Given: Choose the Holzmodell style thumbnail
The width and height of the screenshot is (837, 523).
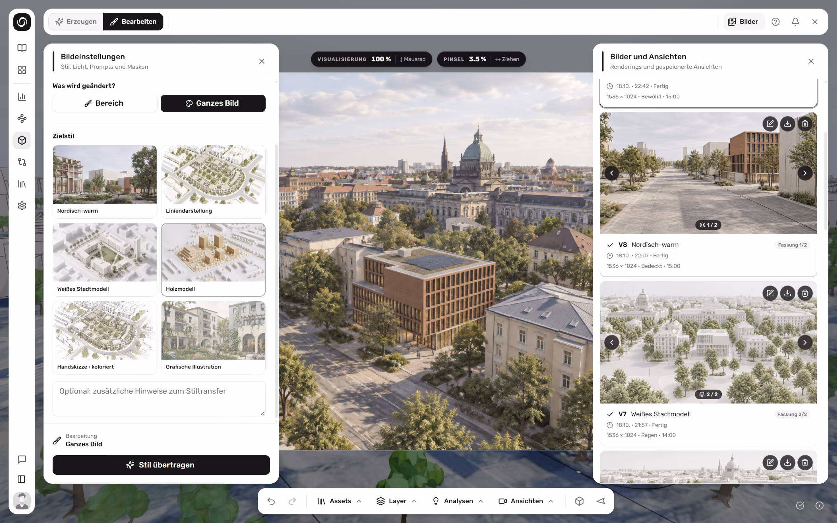Looking at the screenshot, I should pos(213,259).
